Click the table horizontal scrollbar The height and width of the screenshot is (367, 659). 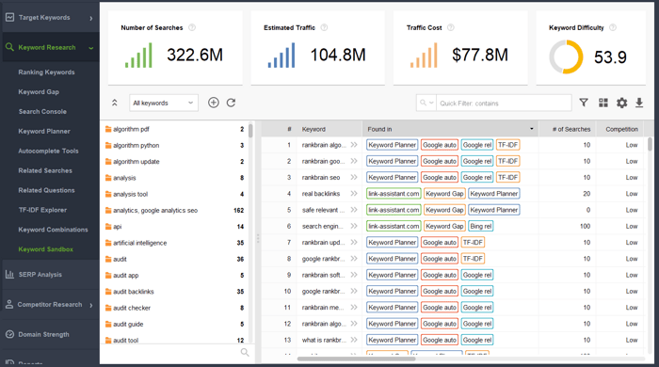point(357,359)
